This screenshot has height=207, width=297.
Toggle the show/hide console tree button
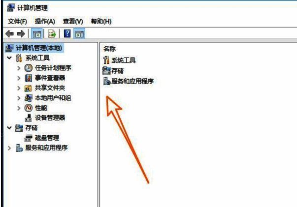point(36,34)
